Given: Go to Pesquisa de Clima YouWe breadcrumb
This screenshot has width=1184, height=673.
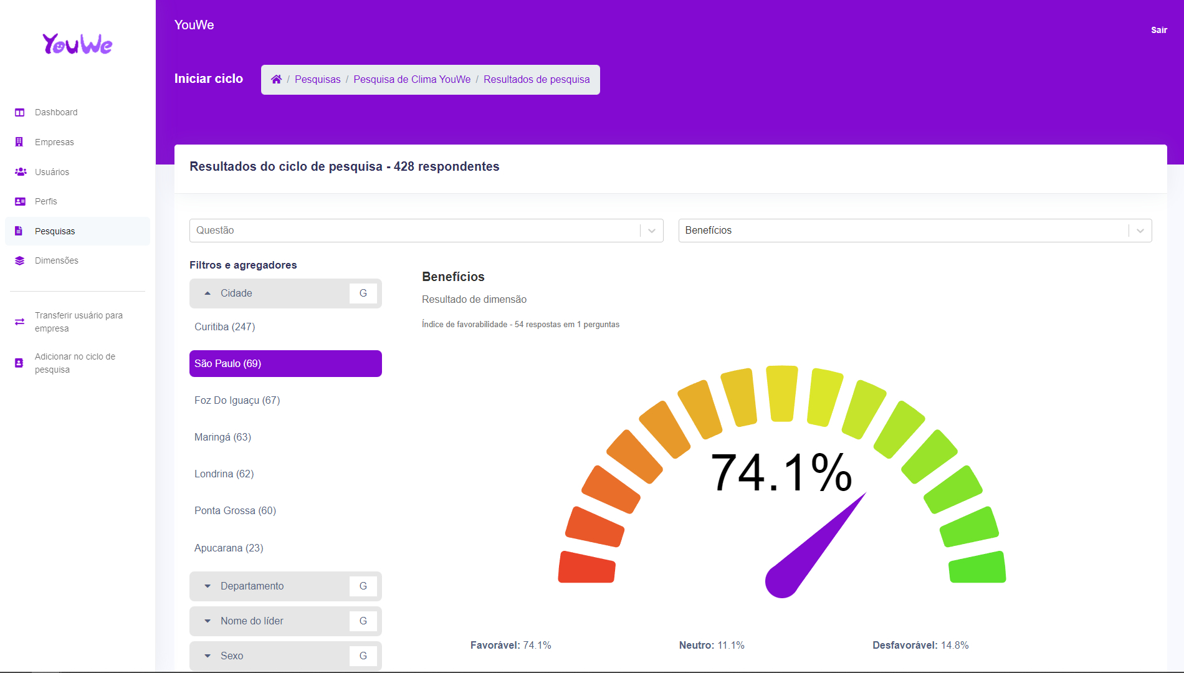Looking at the screenshot, I should [x=412, y=79].
